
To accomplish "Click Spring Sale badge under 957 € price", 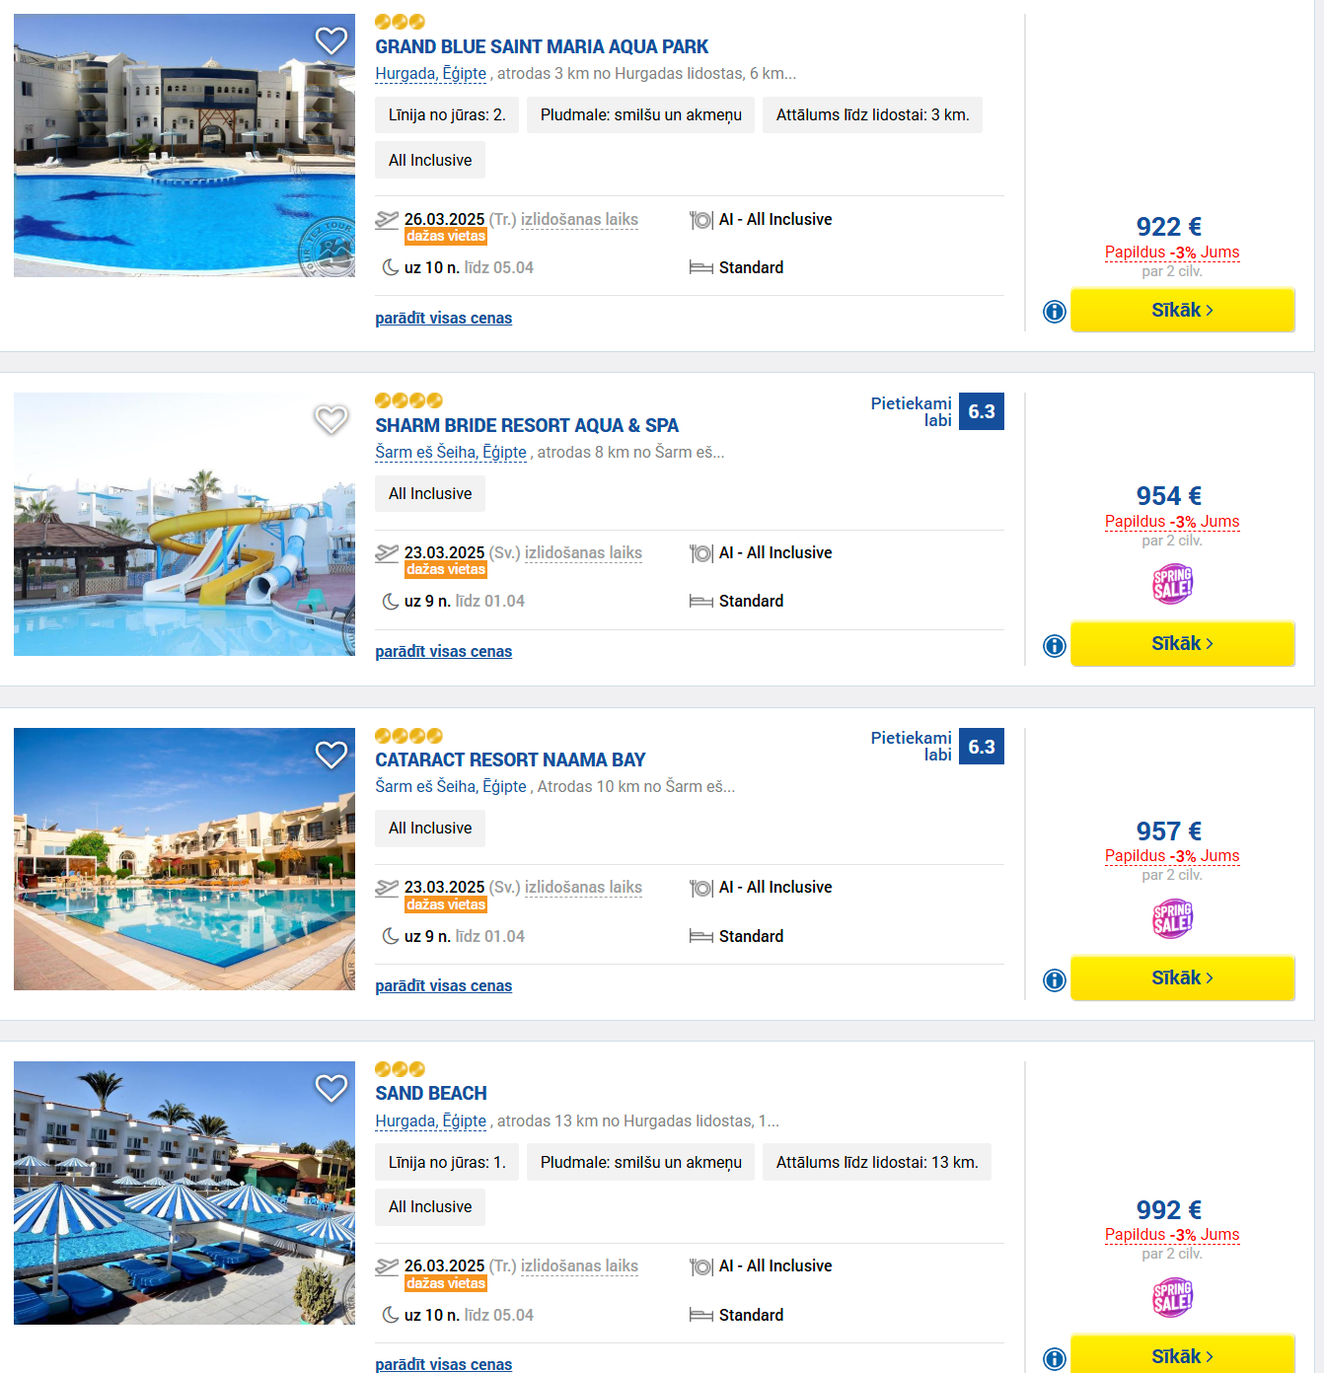I will point(1172,919).
